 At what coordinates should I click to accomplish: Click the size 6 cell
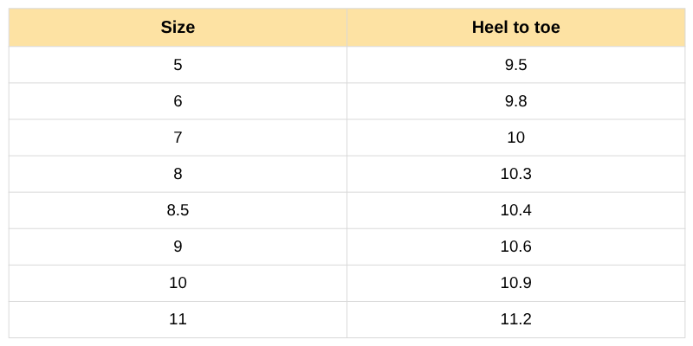pos(178,101)
